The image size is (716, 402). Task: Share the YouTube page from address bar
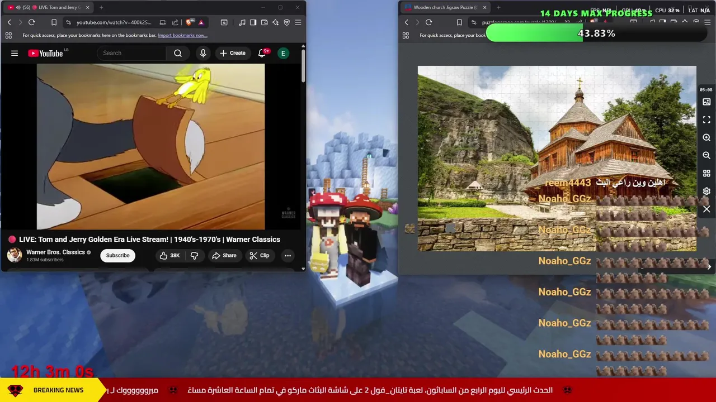click(x=175, y=22)
